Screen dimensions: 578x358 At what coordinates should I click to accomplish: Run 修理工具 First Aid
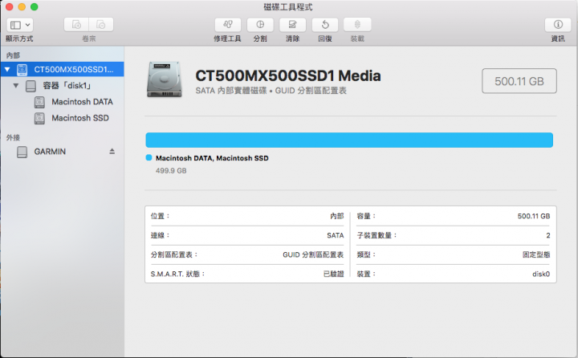click(228, 25)
